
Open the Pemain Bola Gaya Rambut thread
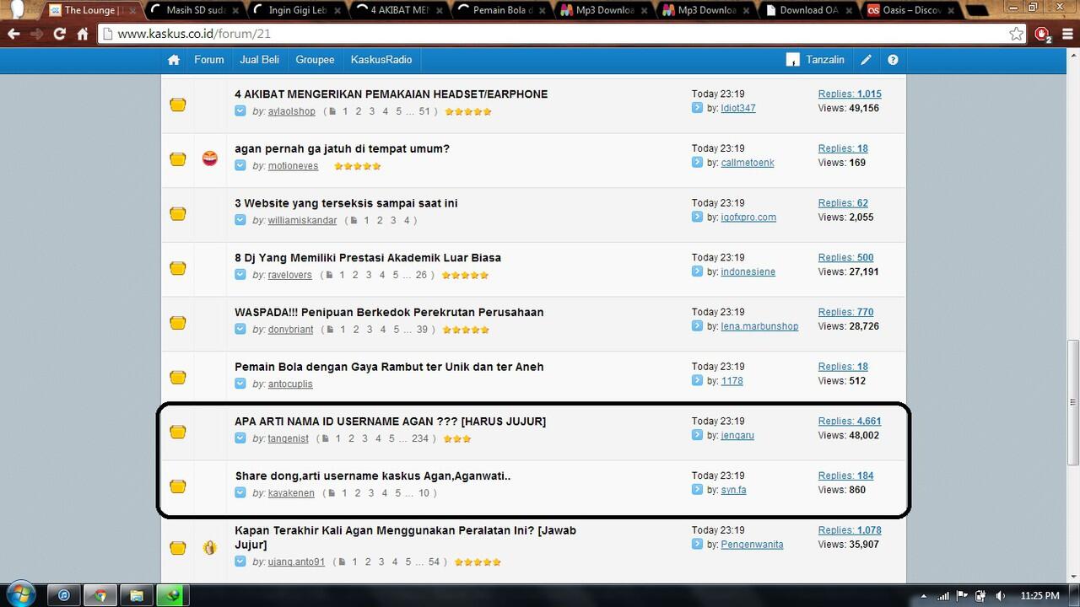click(389, 367)
